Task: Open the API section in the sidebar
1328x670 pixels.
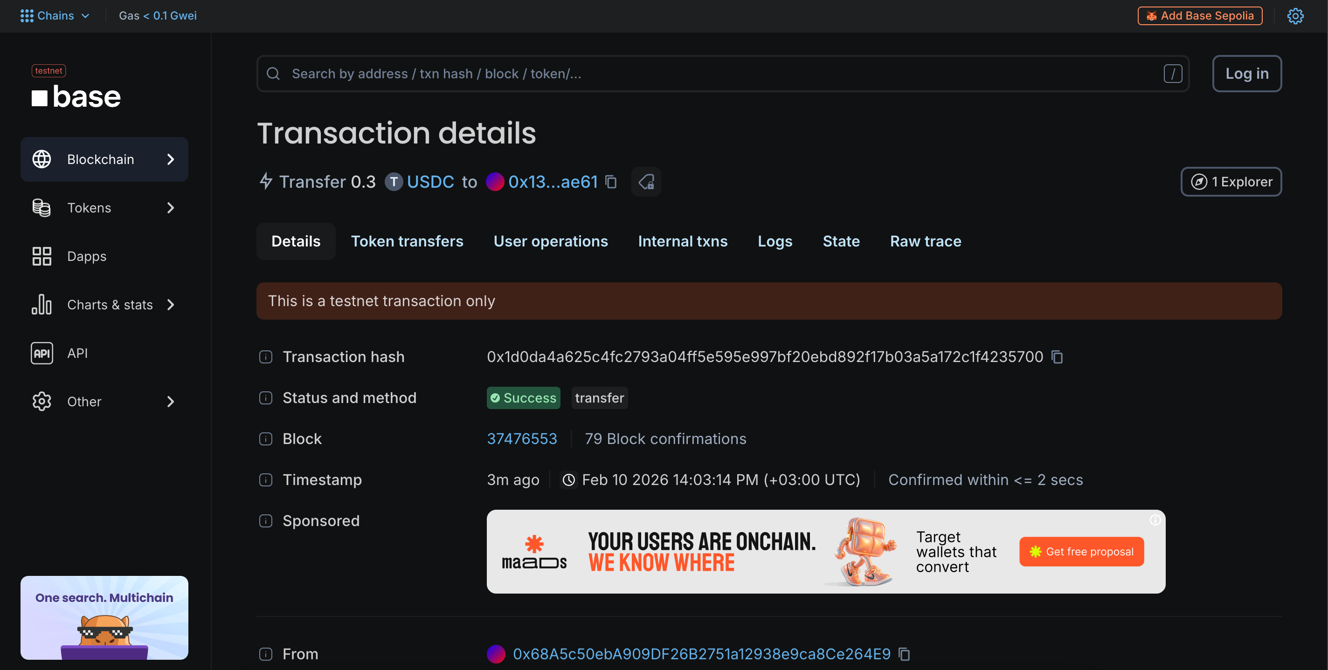Action: [x=77, y=353]
